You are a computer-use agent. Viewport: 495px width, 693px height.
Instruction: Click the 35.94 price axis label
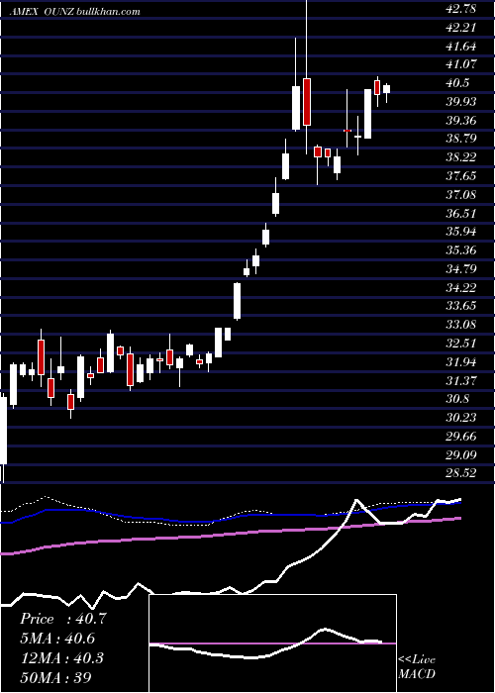point(461,232)
